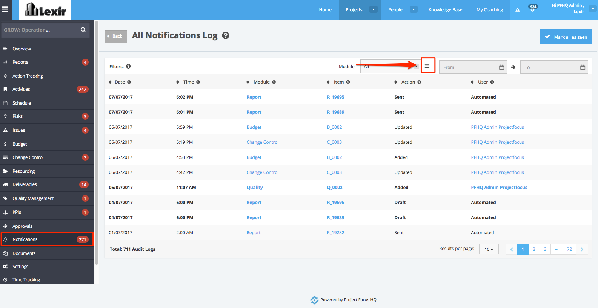Open Change Control in sidebar
This screenshot has height=308, width=598.
pyautogui.click(x=47, y=157)
